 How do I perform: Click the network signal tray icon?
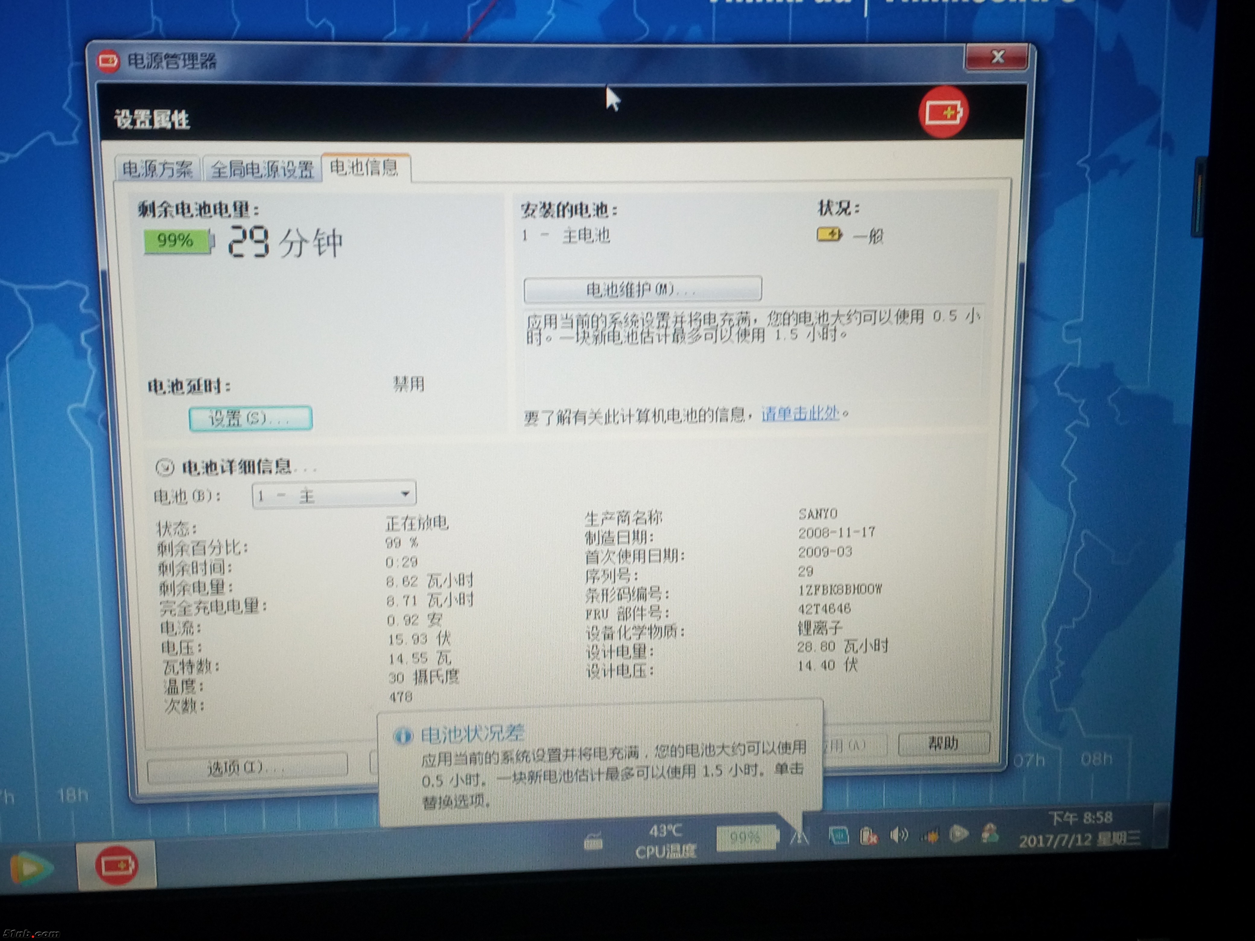pos(930,835)
